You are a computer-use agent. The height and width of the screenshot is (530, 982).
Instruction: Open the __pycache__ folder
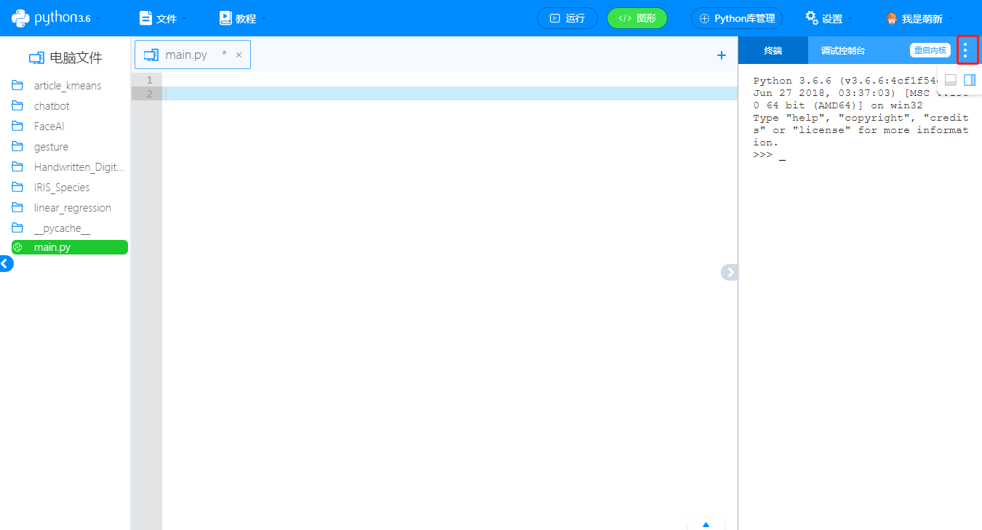pyautogui.click(x=62, y=228)
